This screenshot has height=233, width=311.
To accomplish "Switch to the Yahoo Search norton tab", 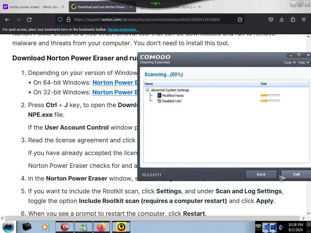I will (x=34, y=7).
